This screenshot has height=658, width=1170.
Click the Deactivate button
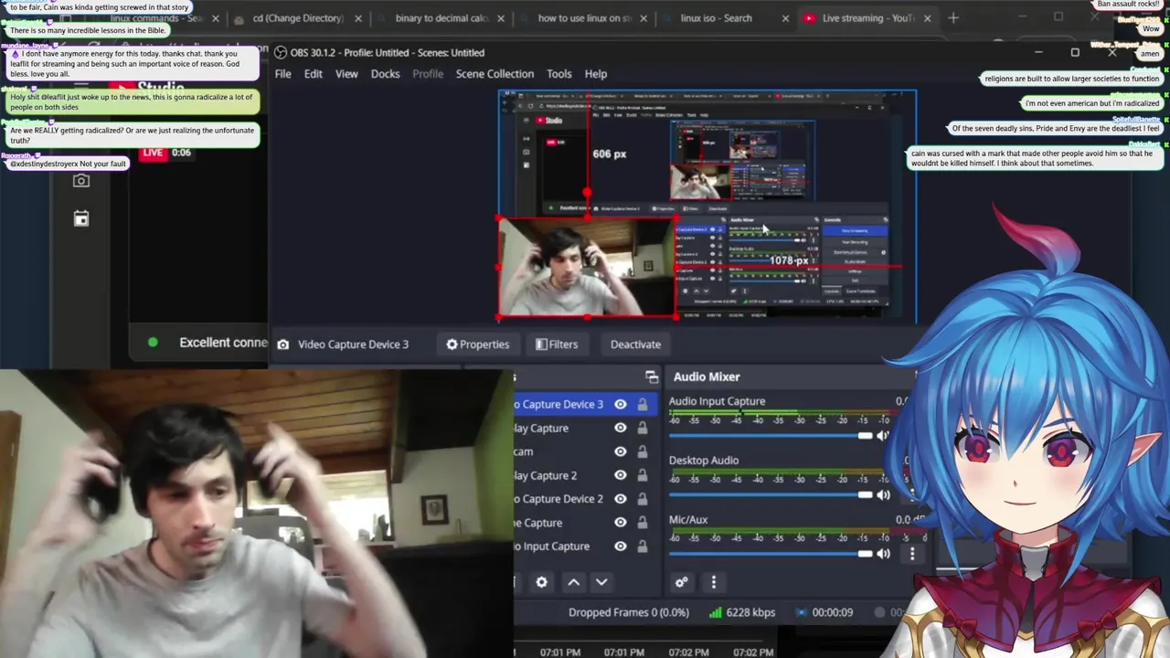click(x=635, y=345)
